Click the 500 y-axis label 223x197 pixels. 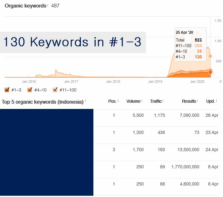[x=219, y=61]
